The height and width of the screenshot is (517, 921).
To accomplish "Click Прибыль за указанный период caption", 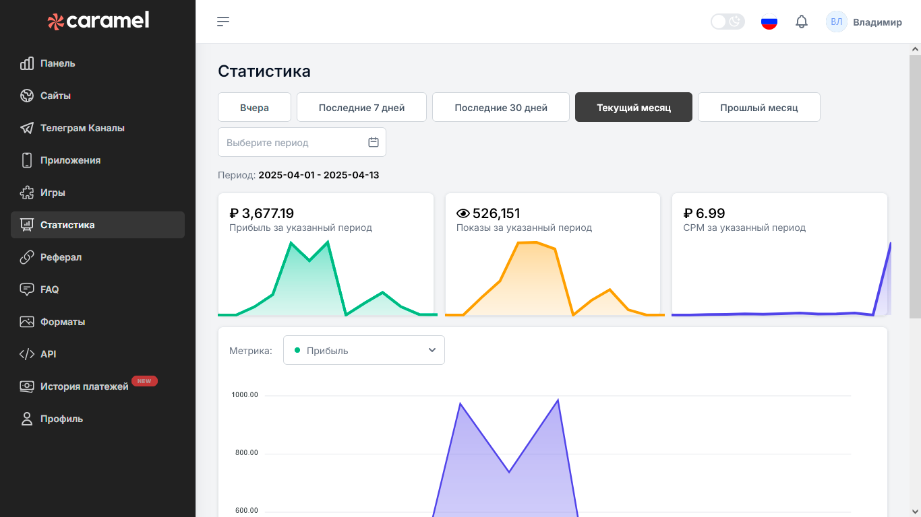I will (x=301, y=228).
